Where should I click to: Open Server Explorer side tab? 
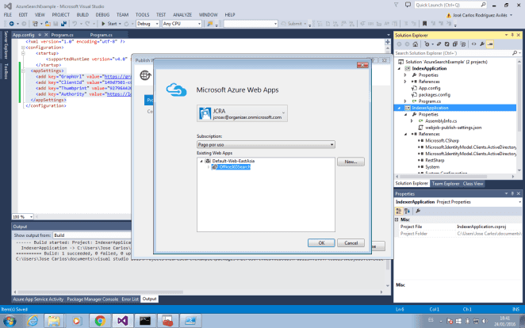(x=6, y=45)
